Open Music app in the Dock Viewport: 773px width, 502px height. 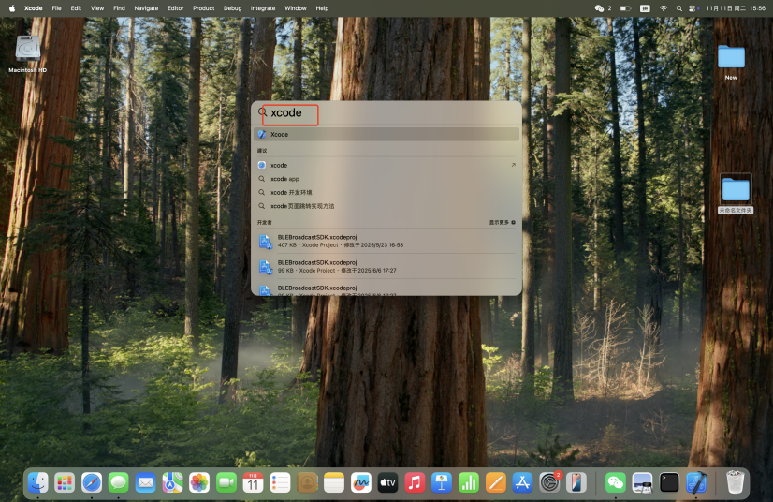(x=415, y=482)
